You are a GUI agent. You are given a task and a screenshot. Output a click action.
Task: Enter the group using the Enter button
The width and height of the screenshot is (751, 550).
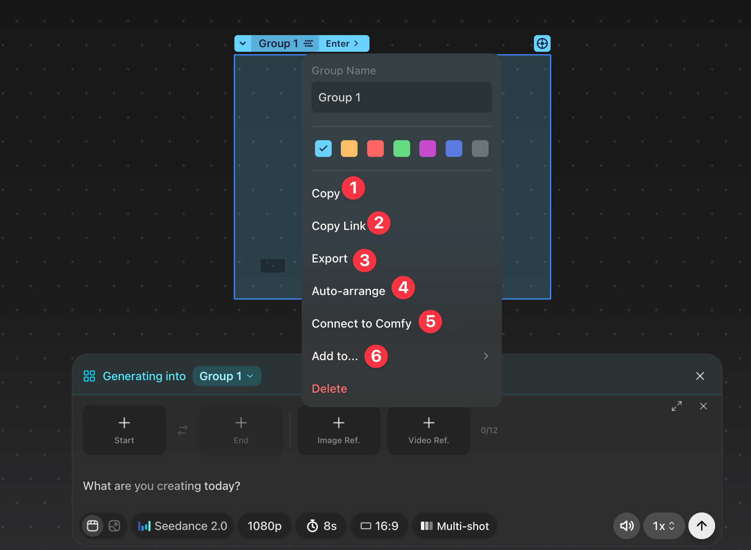tap(344, 43)
